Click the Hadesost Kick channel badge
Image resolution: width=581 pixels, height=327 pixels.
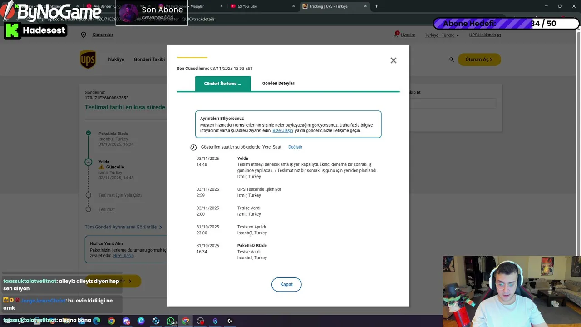point(35,30)
